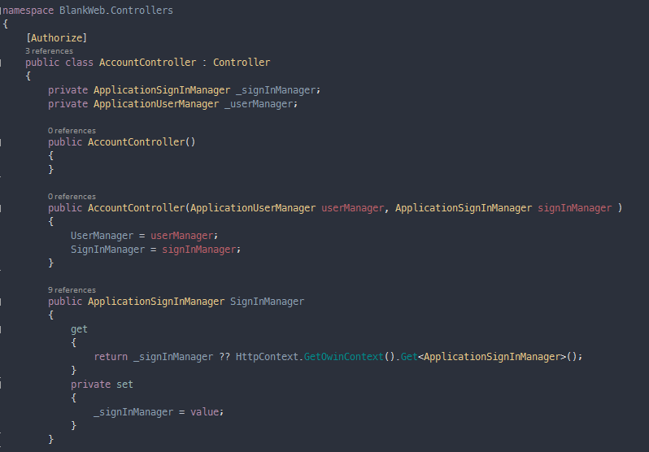
Task: Click "SignInManager" on the left of "= signInManager"
Action: click(107, 250)
